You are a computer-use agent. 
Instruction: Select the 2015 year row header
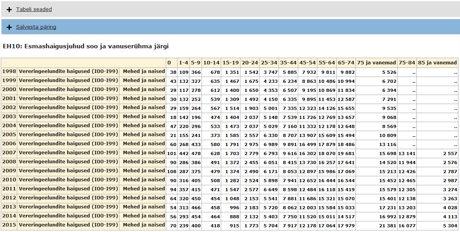(9, 225)
